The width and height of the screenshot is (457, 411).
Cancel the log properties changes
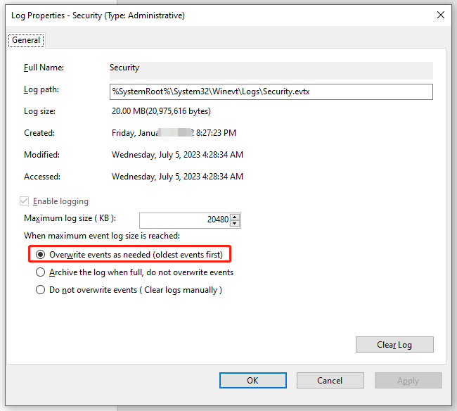tap(330, 380)
